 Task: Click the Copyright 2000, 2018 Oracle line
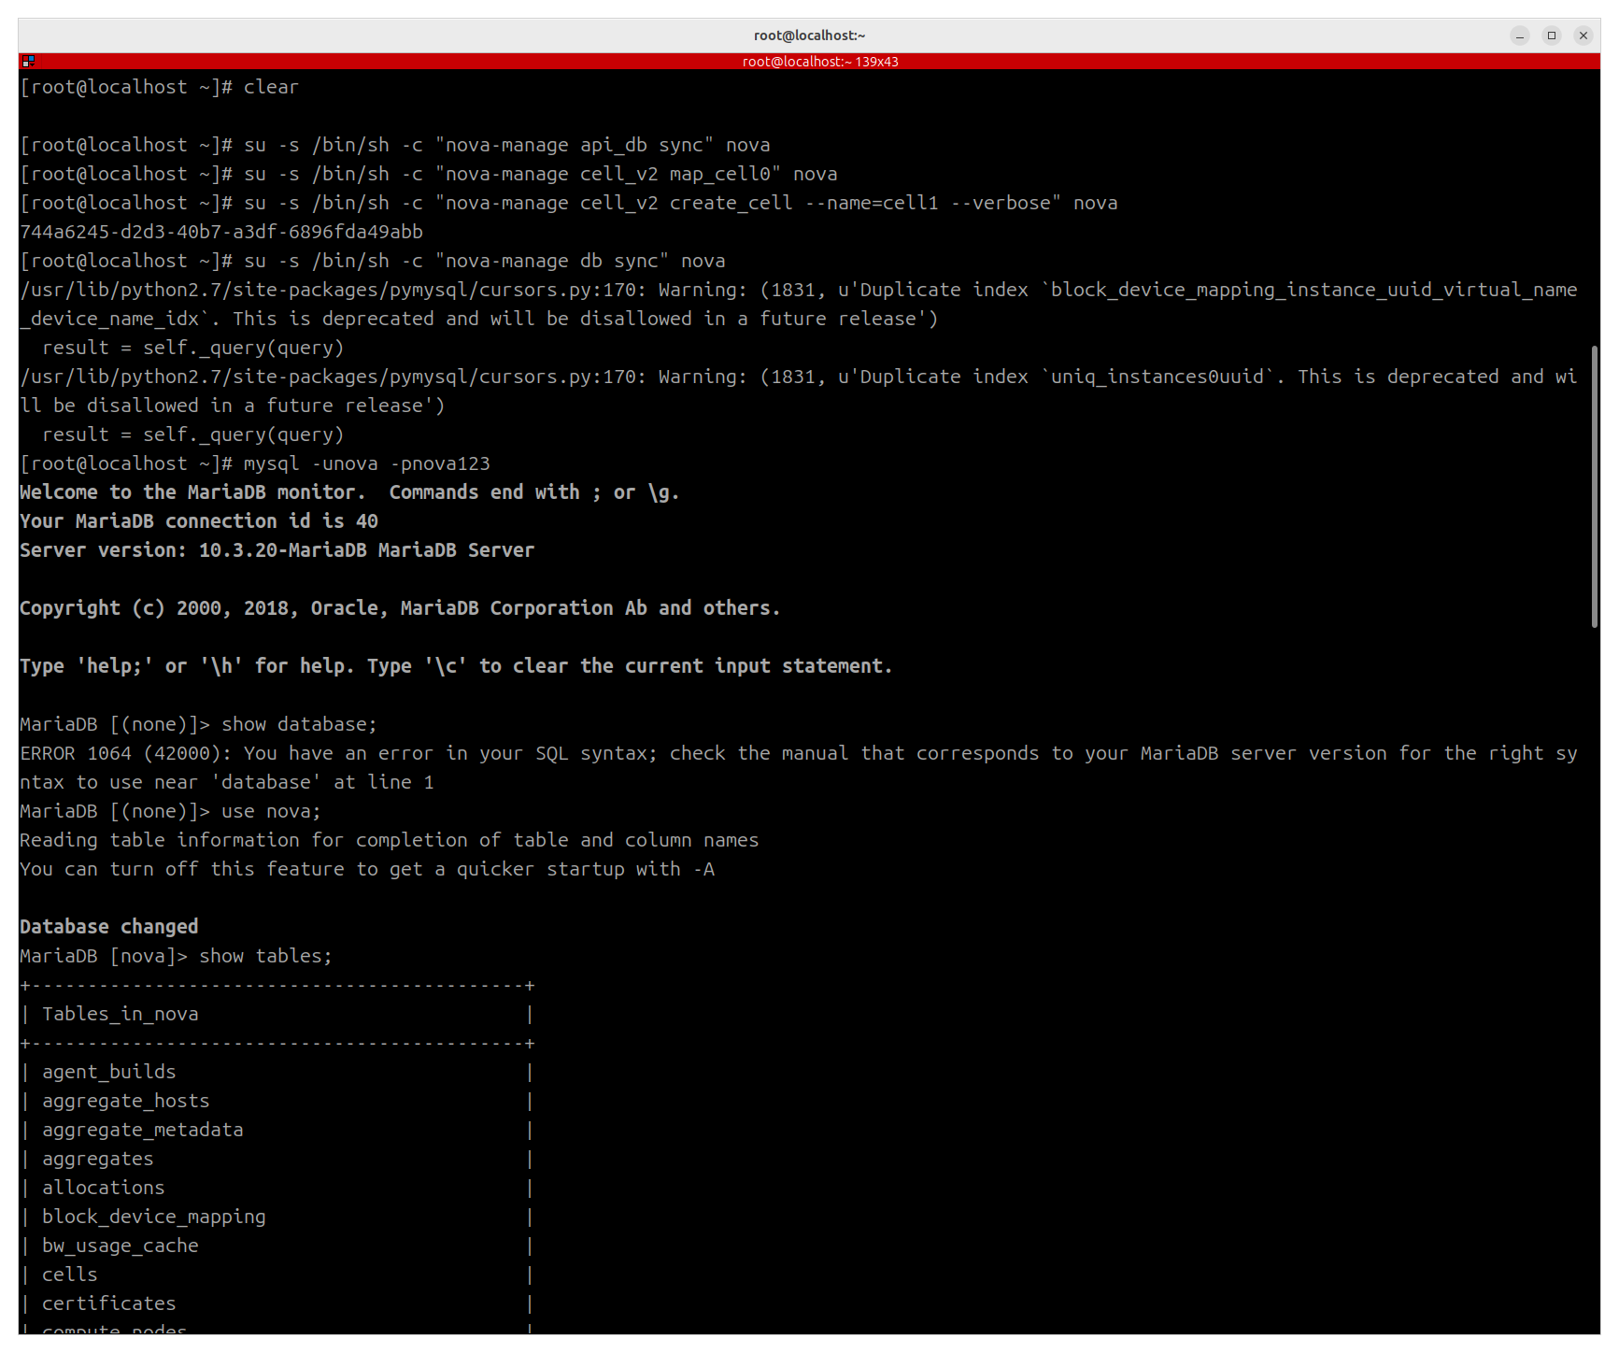click(400, 608)
